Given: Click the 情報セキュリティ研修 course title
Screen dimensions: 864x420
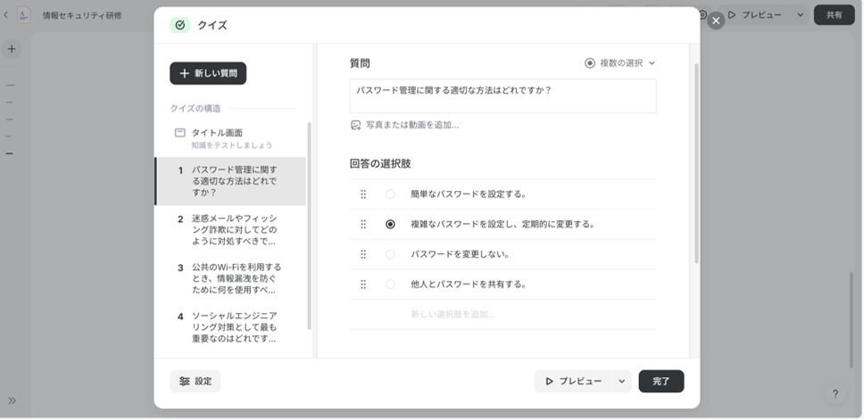Looking at the screenshot, I should click(x=82, y=15).
